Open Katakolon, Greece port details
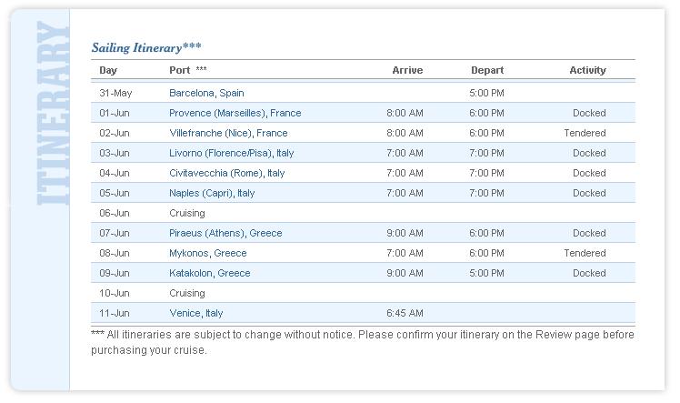Image resolution: width=680 pixels, height=403 pixels. pyautogui.click(x=209, y=273)
